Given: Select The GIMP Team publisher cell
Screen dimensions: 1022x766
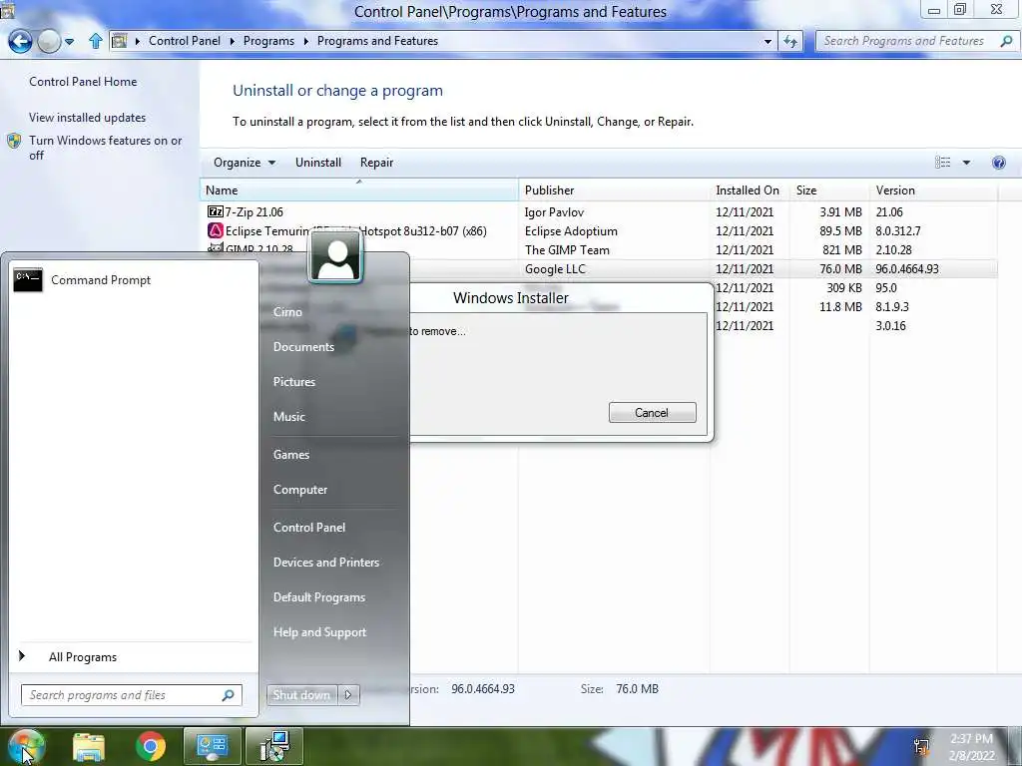Looking at the screenshot, I should click(x=567, y=250).
